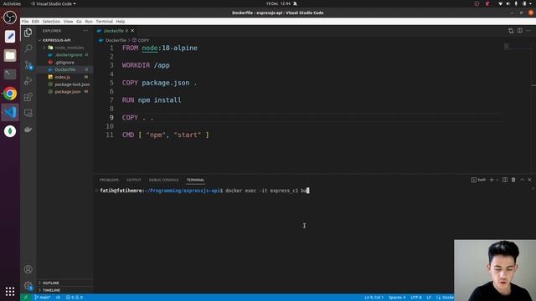The height and width of the screenshot is (301, 536).
Task: Expand the Timeline section
Action: coord(51,290)
